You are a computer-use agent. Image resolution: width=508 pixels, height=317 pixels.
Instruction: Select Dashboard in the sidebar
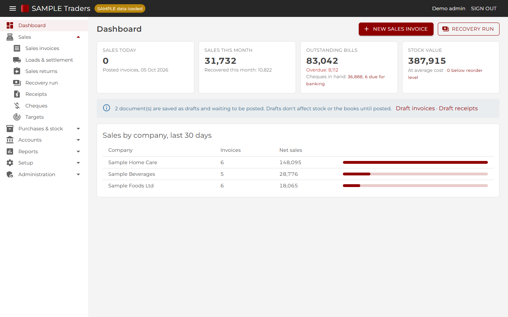(44, 25)
